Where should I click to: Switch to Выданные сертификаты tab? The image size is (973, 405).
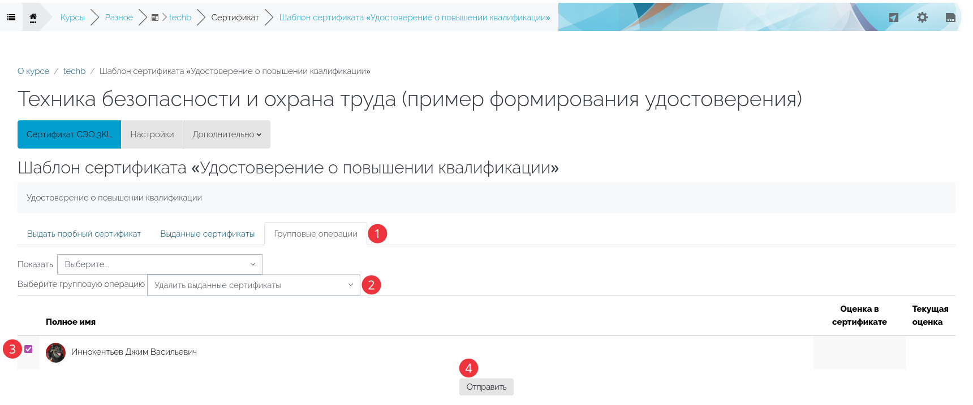click(207, 234)
